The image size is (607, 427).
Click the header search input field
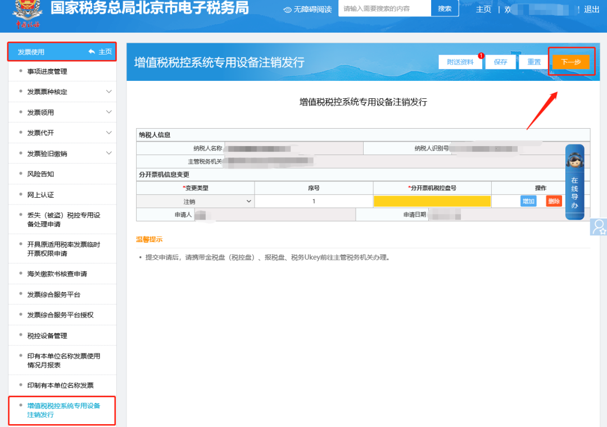(384, 8)
